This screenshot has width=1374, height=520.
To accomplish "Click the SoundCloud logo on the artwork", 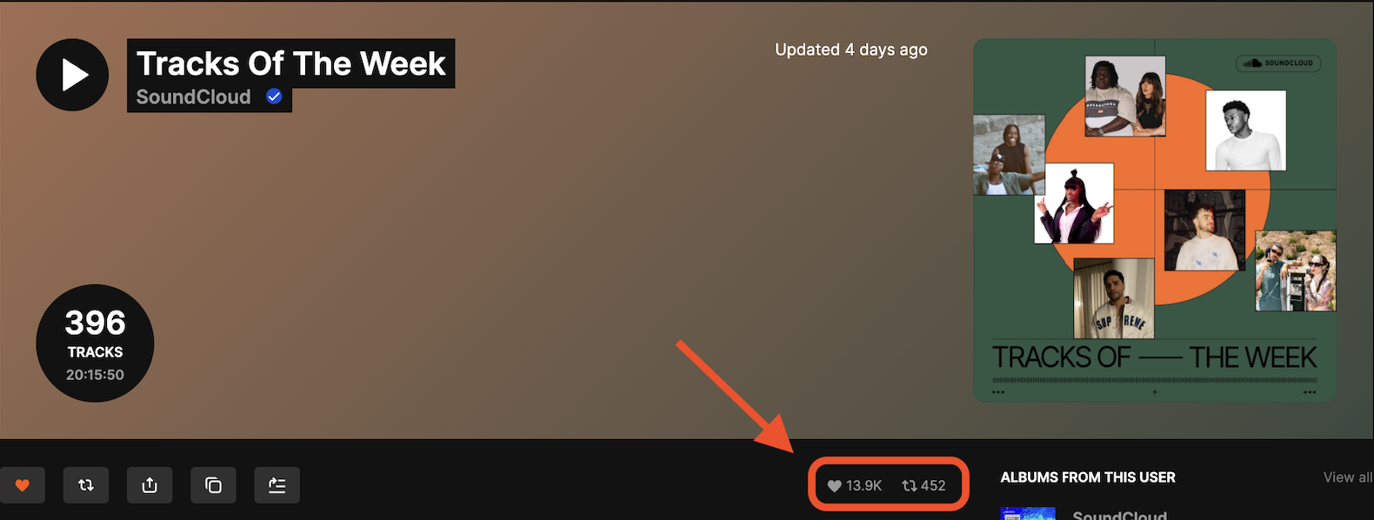I will [1278, 63].
